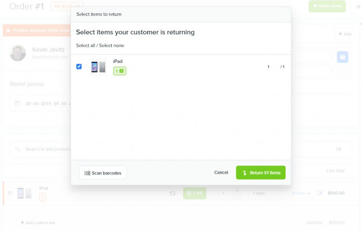Uncheck the iPad return checkbox

79,66
